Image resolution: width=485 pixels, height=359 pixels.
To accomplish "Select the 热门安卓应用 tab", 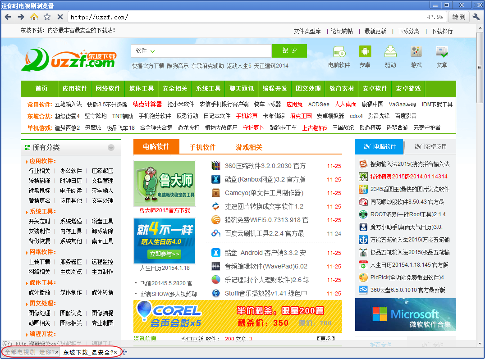I will click(430, 147).
